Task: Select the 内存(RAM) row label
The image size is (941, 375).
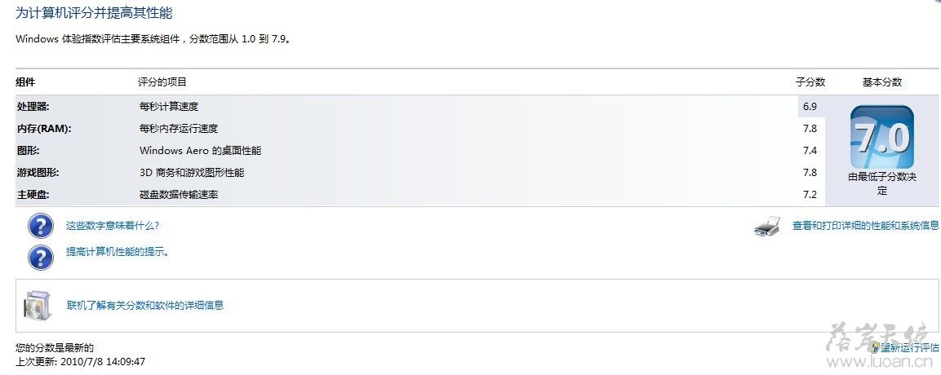Action: [x=44, y=128]
